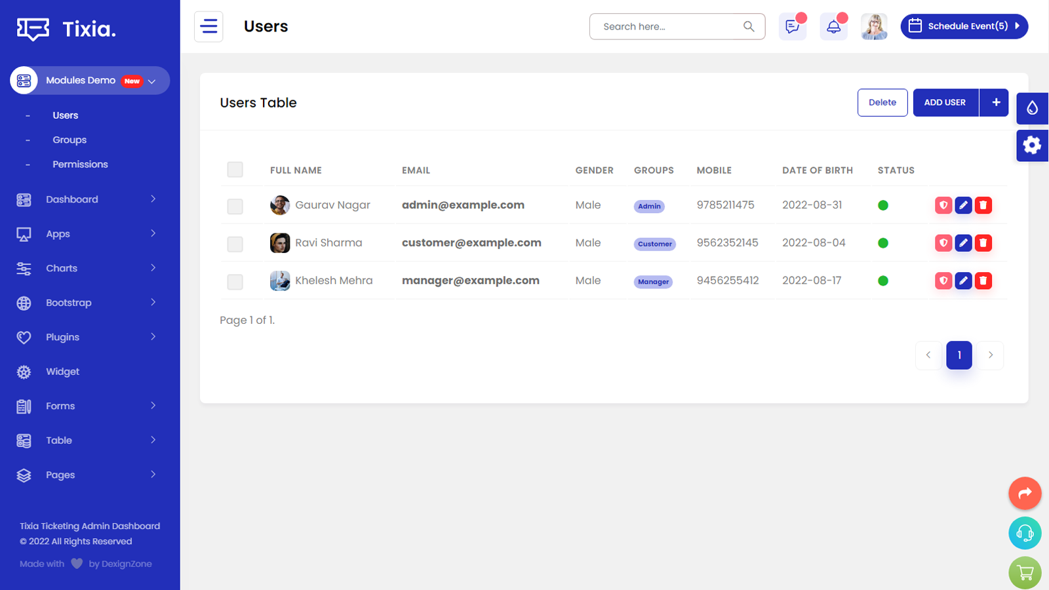The height and width of the screenshot is (590, 1049).
Task: Select all rows with header checkbox
Action: pos(235,170)
